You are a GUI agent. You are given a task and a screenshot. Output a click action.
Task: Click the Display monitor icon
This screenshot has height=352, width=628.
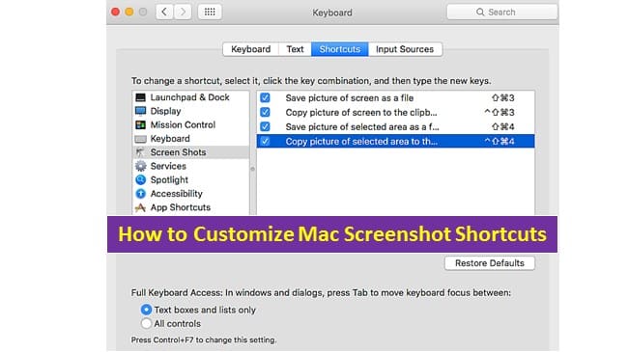[x=141, y=111]
